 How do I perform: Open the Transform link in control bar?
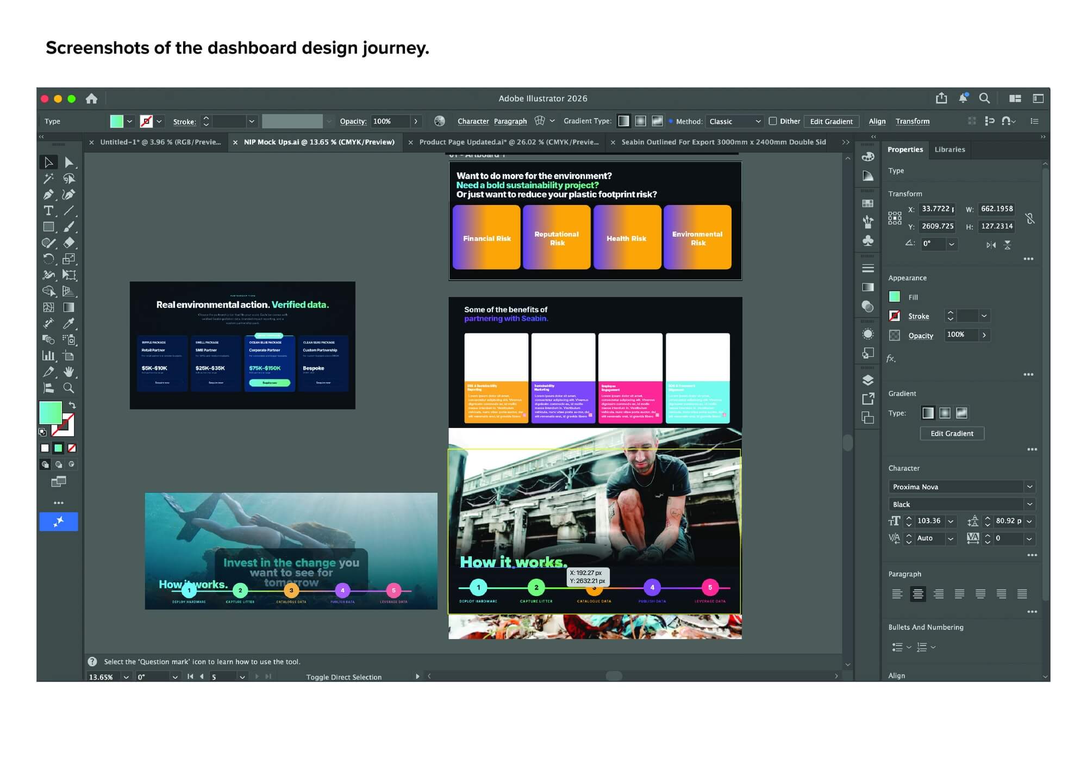[913, 121]
